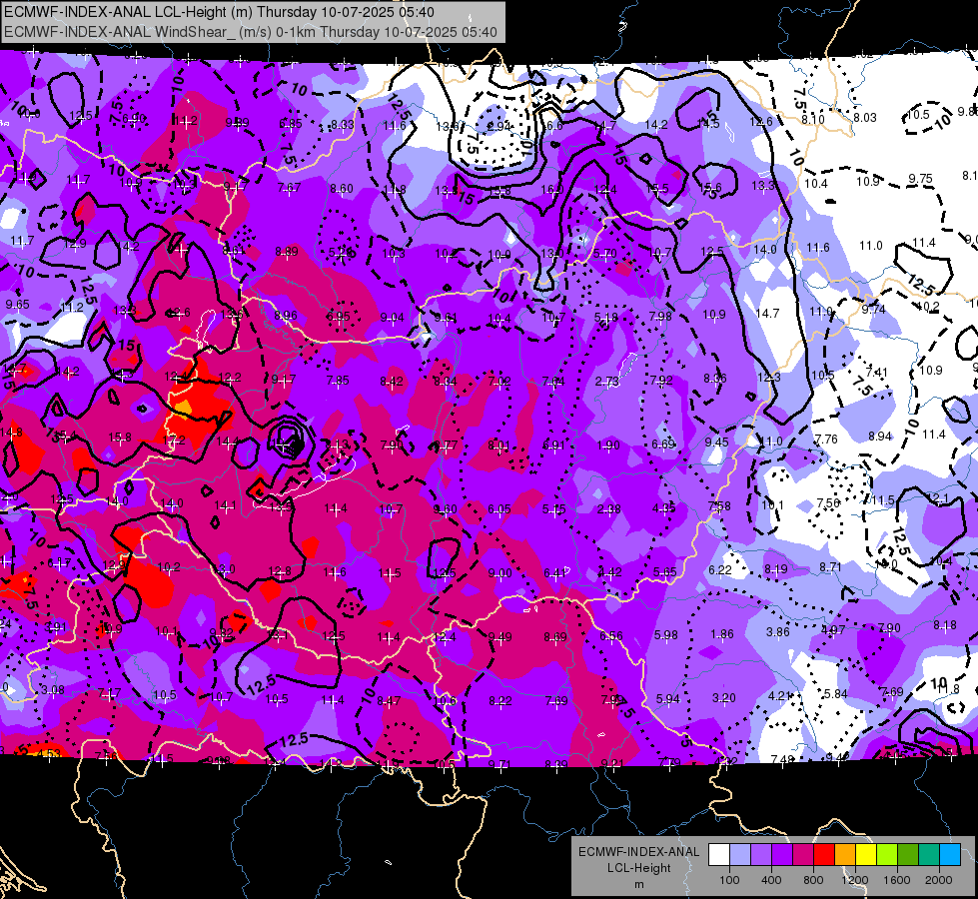Click the wind shear value '1.86' on the map
The width and height of the screenshot is (978, 899).
[722, 634]
